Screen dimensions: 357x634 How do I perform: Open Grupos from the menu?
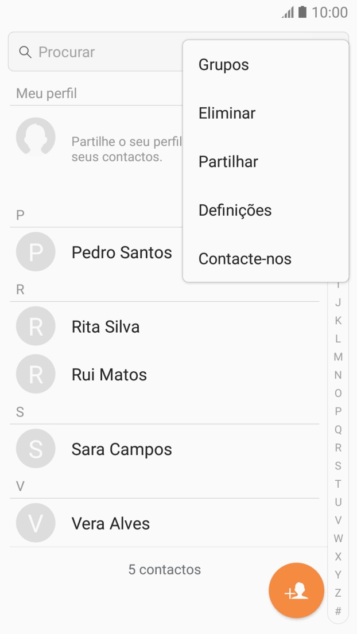[x=223, y=64]
